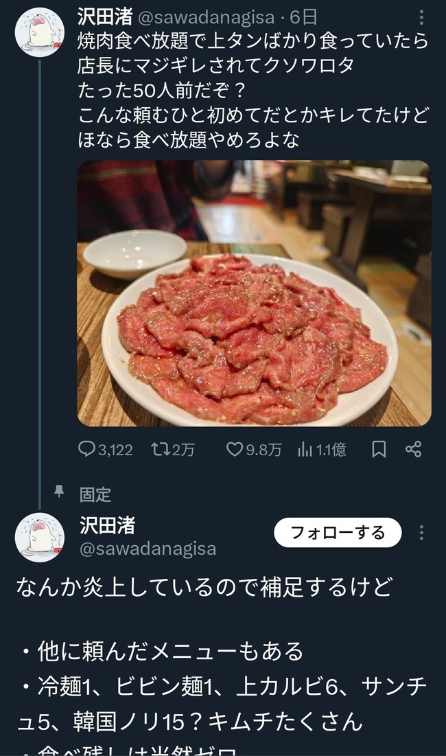This screenshot has height=756, width=446.
Task: Tap the pin icon next to 固定
Action: 59,492
